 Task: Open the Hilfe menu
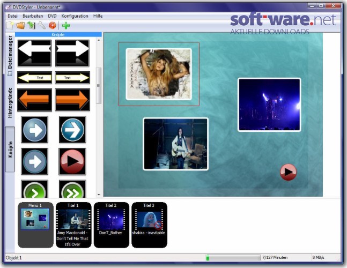pos(98,16)
